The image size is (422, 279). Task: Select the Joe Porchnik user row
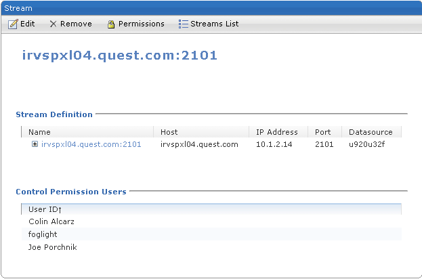pyautogui.click(x=53, y=247)
